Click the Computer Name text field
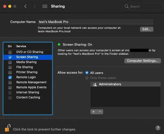 coord(96,22)
